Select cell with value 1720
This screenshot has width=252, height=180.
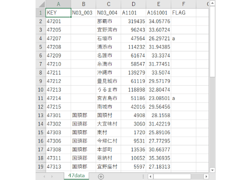(134, 133)
